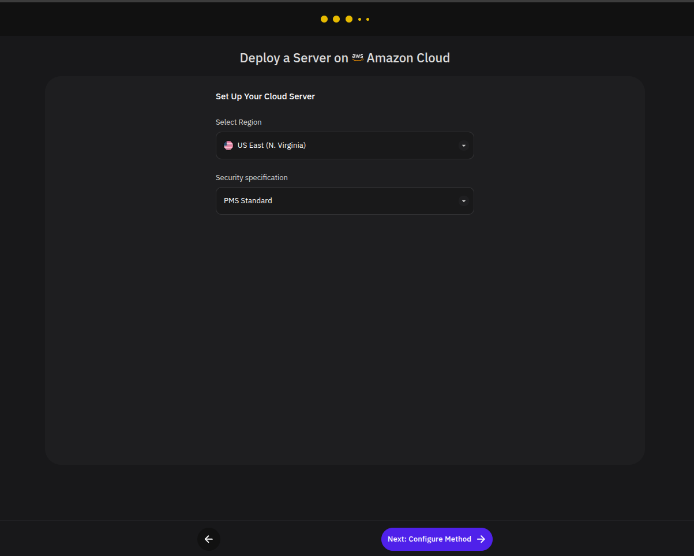Image resolution: width=694 pixels, height=556 pixels.
Task: Click the first large step dot
Action: 324,19
